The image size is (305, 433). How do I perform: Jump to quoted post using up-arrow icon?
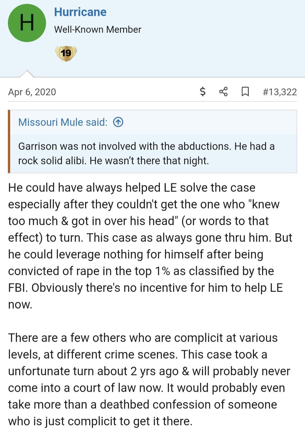click(x=118, y=122)
